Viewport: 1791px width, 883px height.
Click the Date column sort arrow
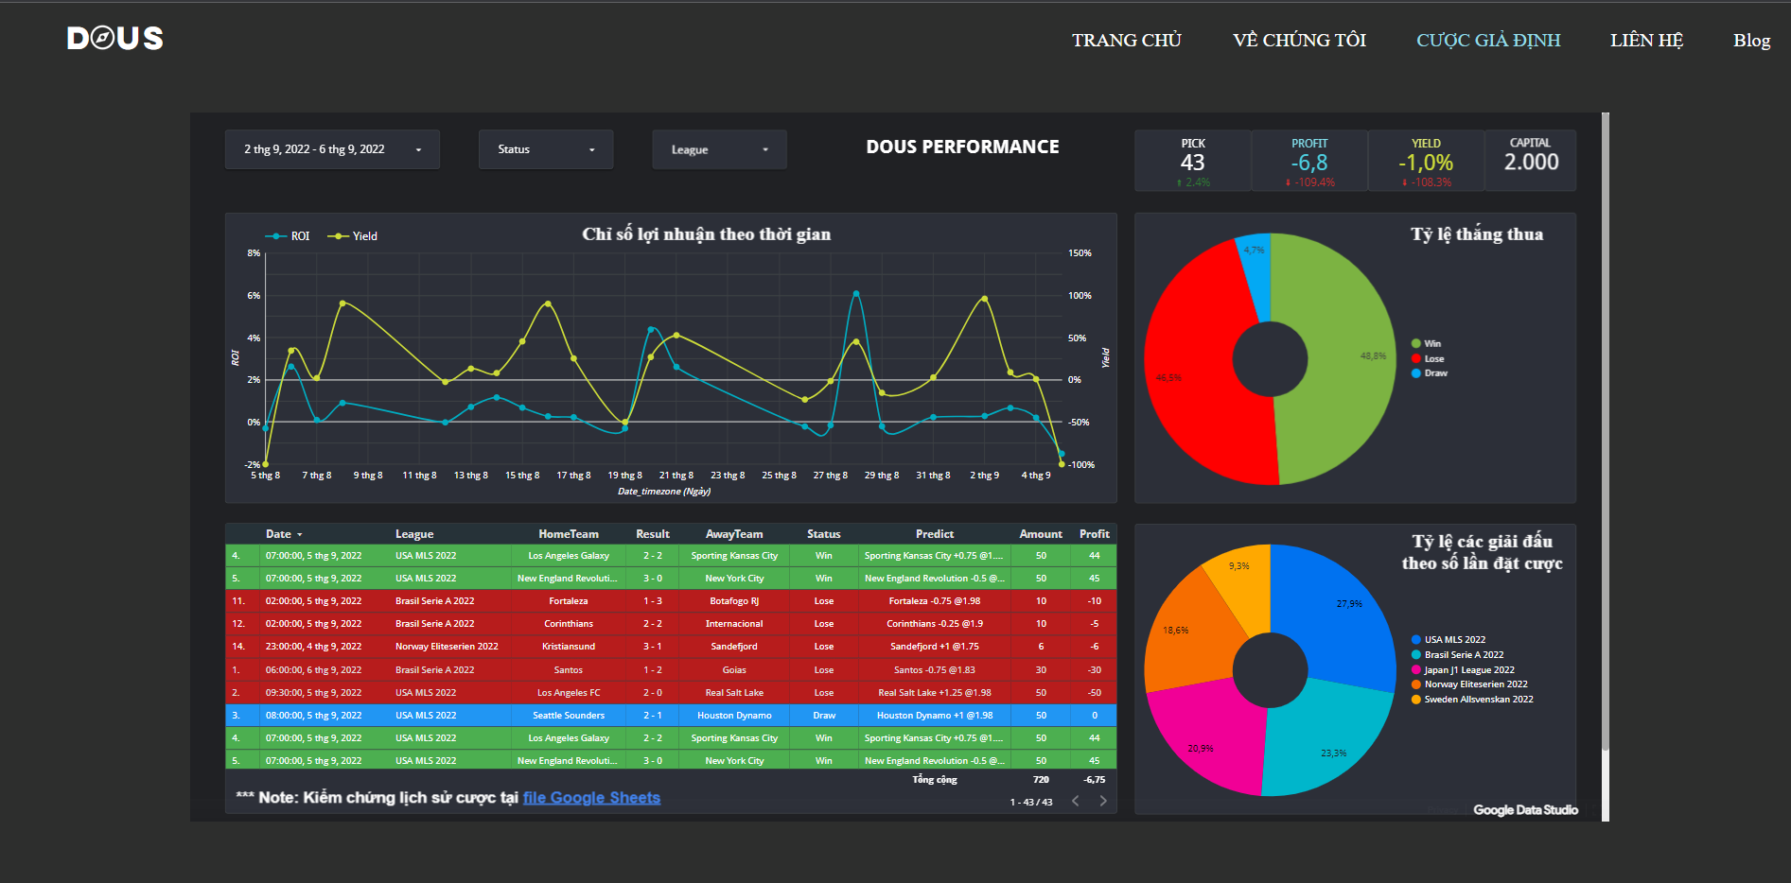(300, 535)
